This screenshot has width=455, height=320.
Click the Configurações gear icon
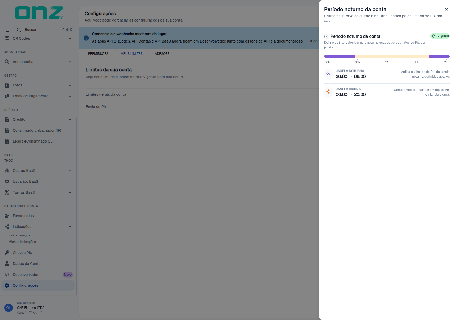7,285
